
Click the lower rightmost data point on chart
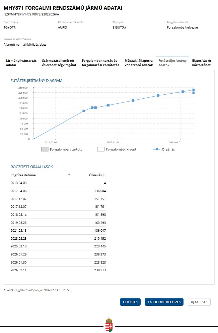194,93
